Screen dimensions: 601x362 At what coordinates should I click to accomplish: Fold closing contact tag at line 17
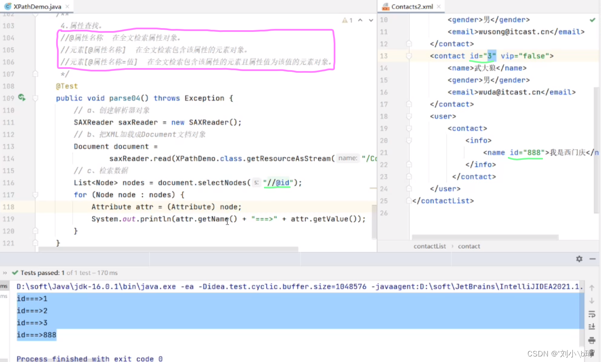pos(409,104)
